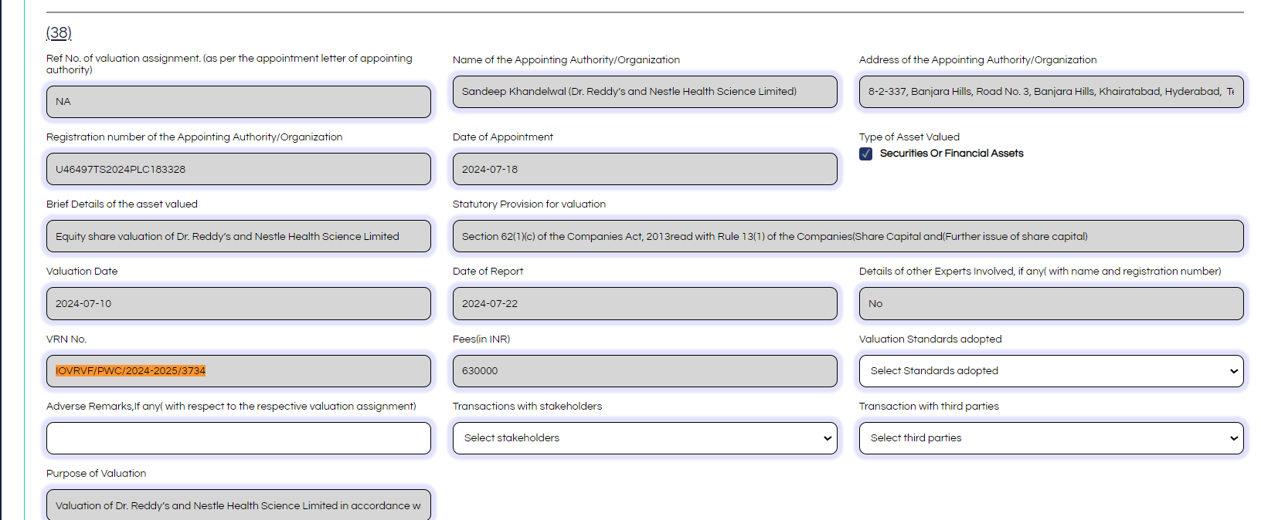Screen dimensions: 1261x520
Task: Click the highlighted VRN No. field
Action: [238, 371]
